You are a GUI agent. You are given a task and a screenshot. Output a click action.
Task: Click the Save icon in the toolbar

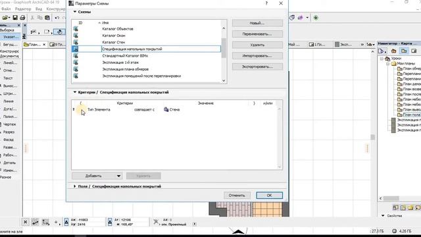coord(15,18)
